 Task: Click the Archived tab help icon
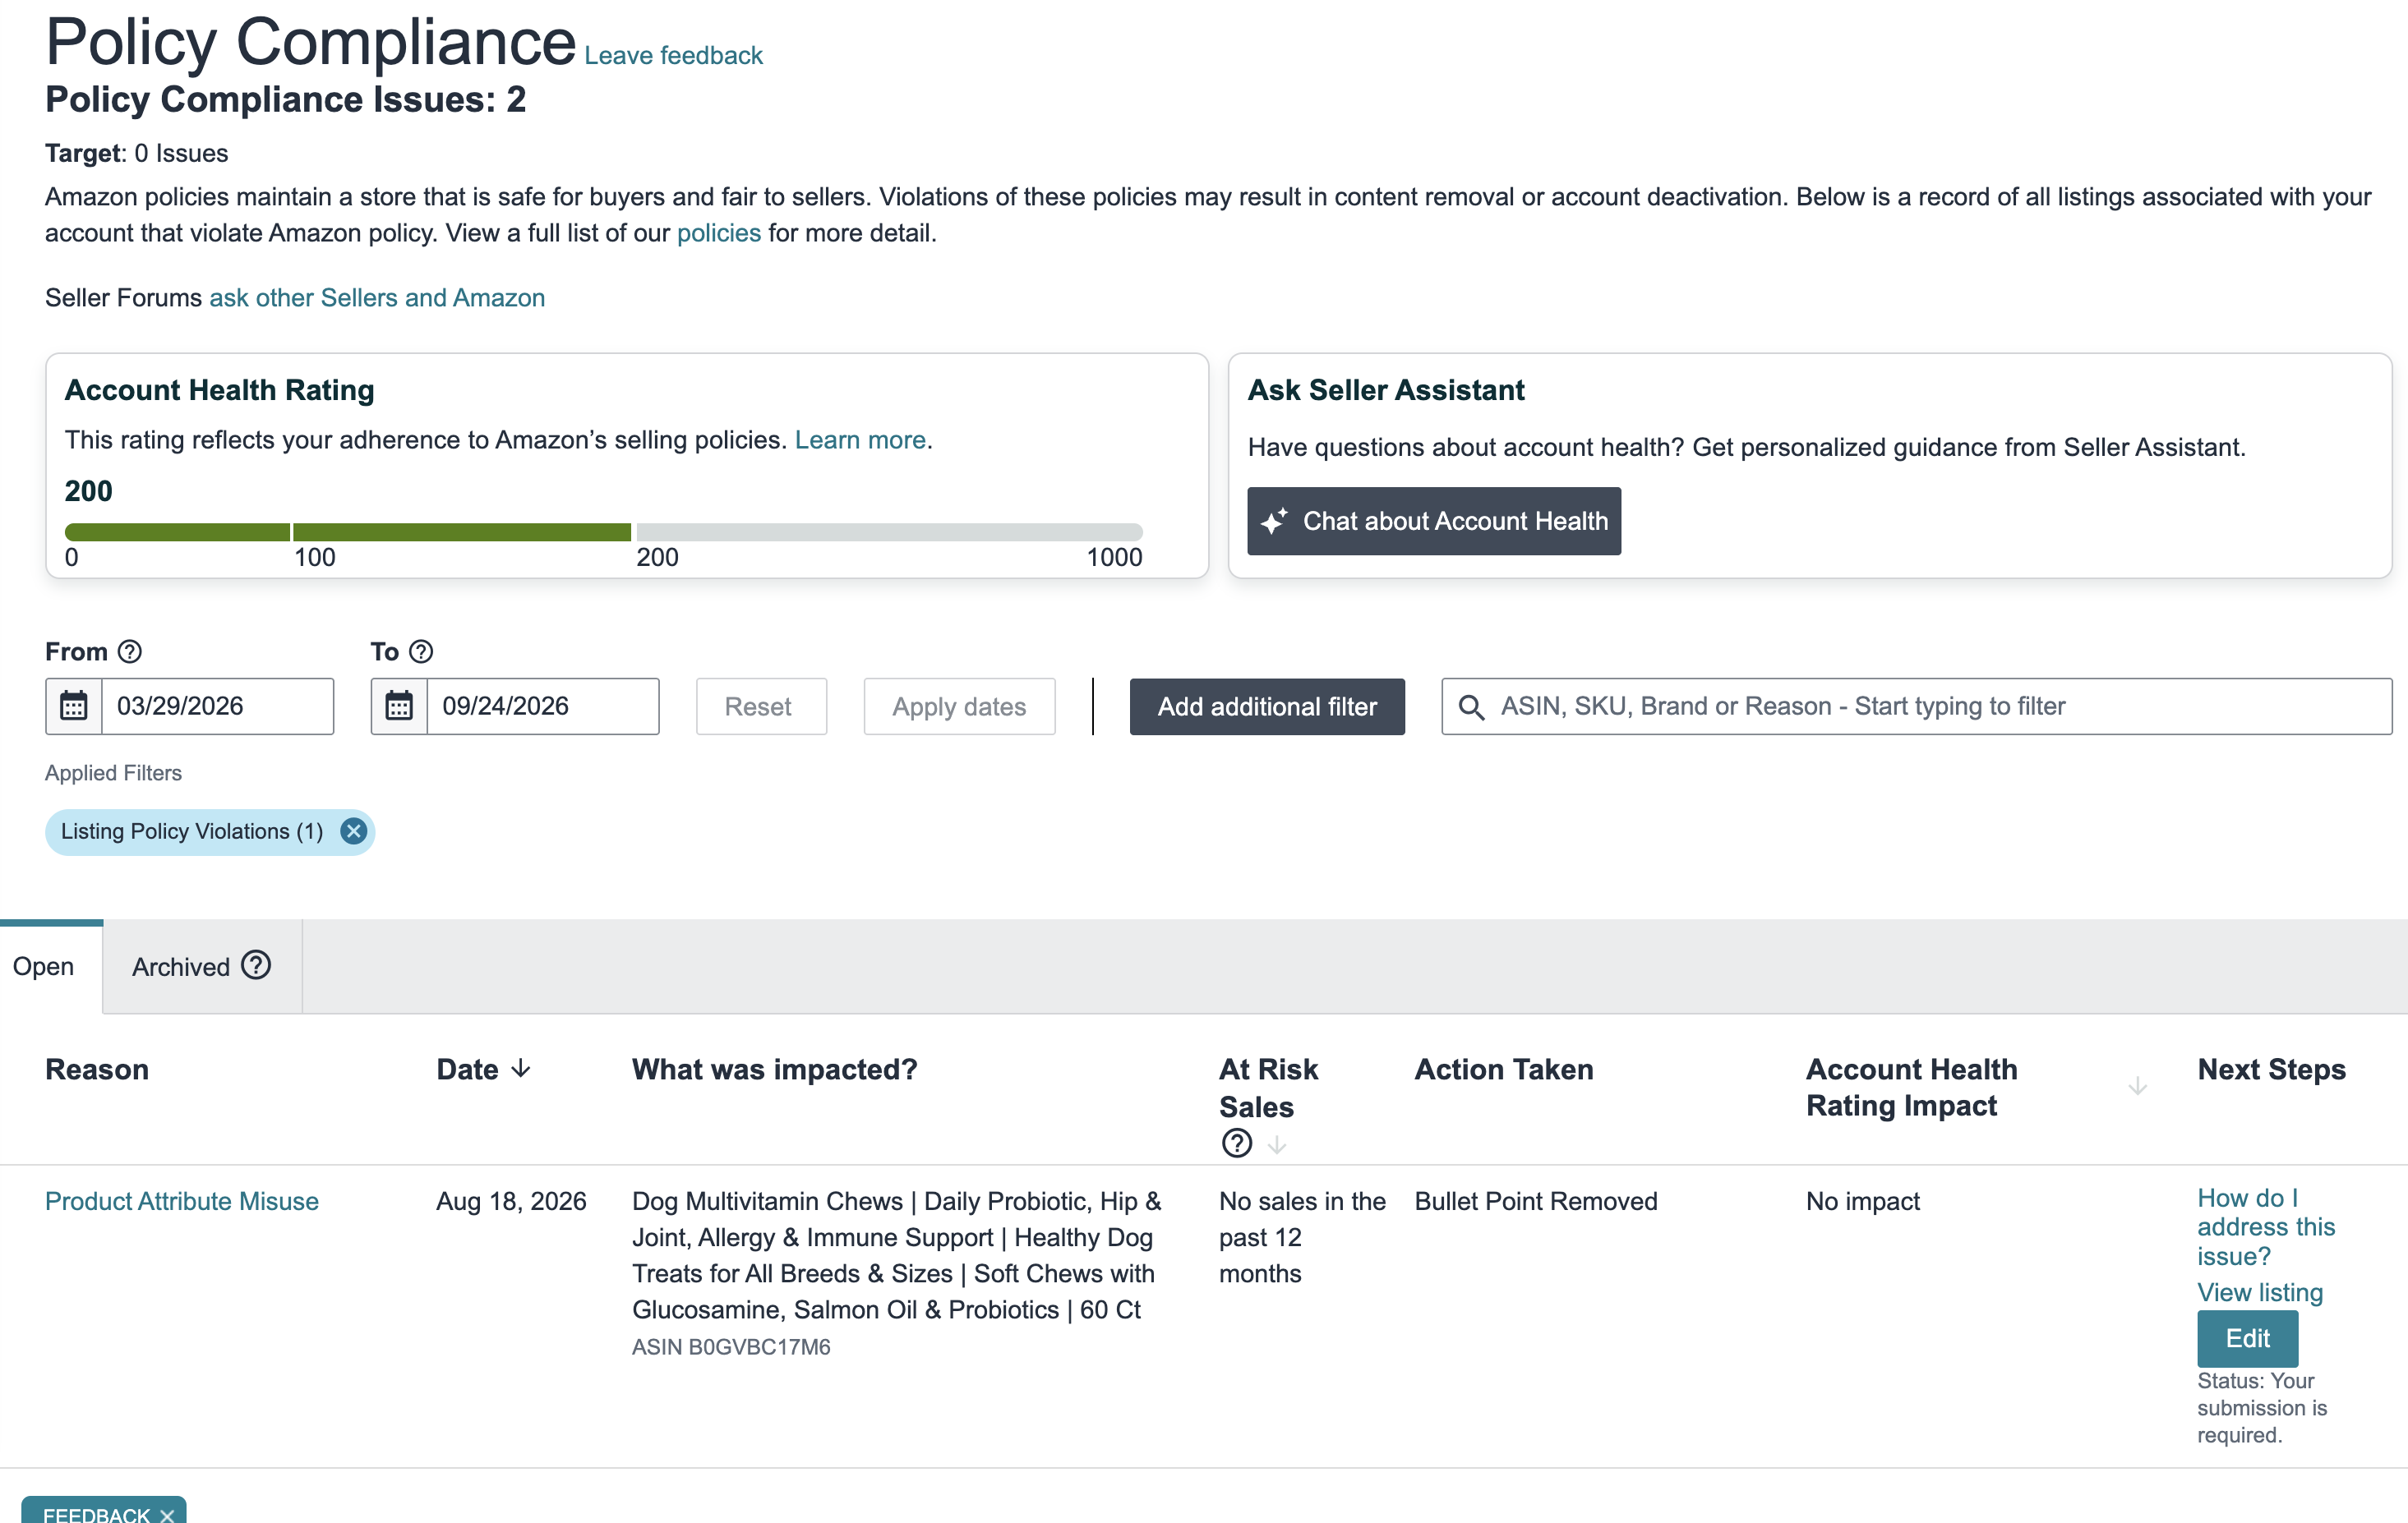pyautogui.click(x=257, y=965)
